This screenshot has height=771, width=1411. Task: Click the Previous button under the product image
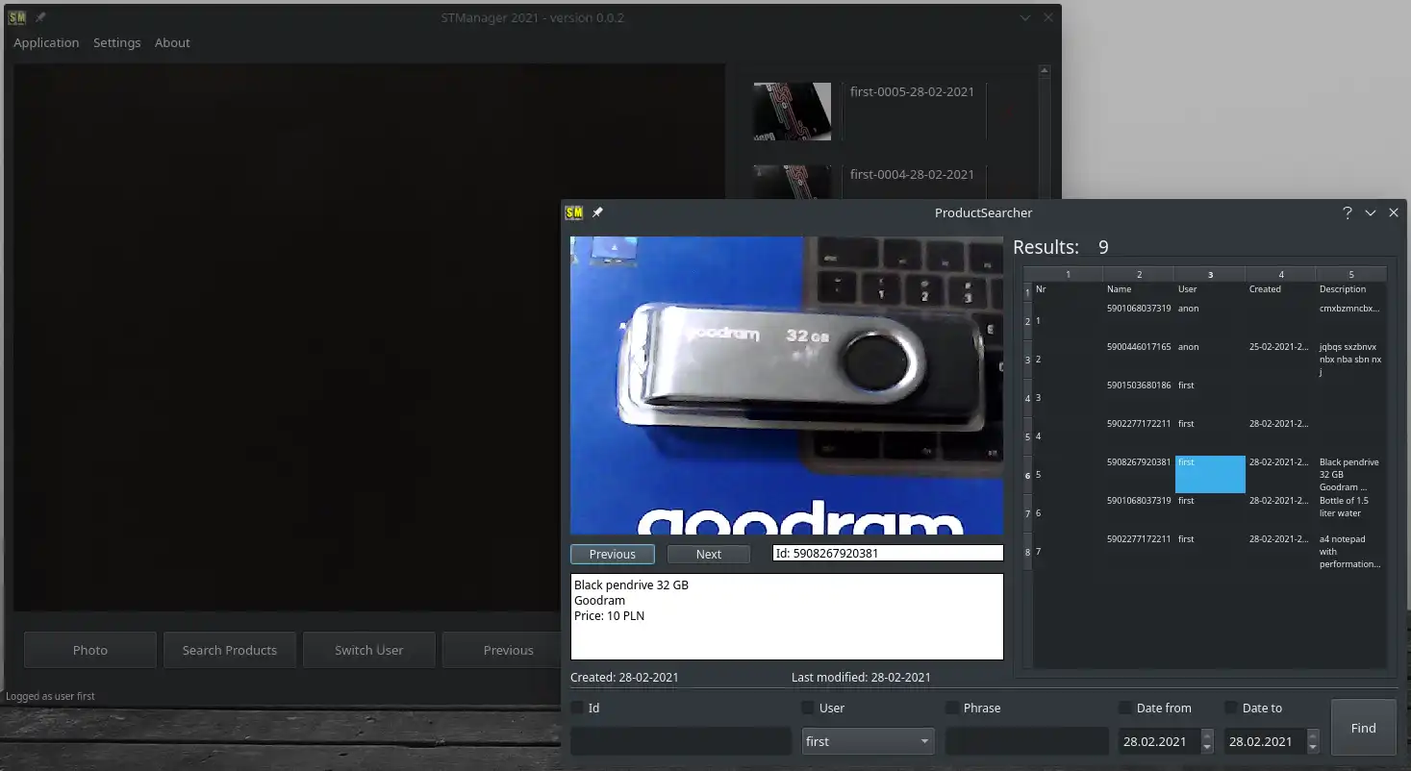613,554
